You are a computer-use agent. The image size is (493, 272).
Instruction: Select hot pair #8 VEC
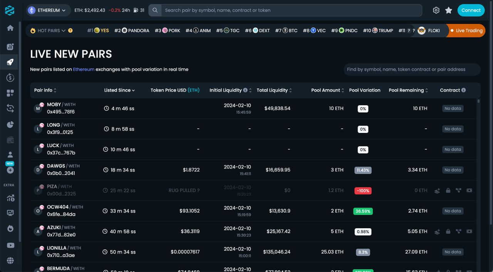pos(314,30)
